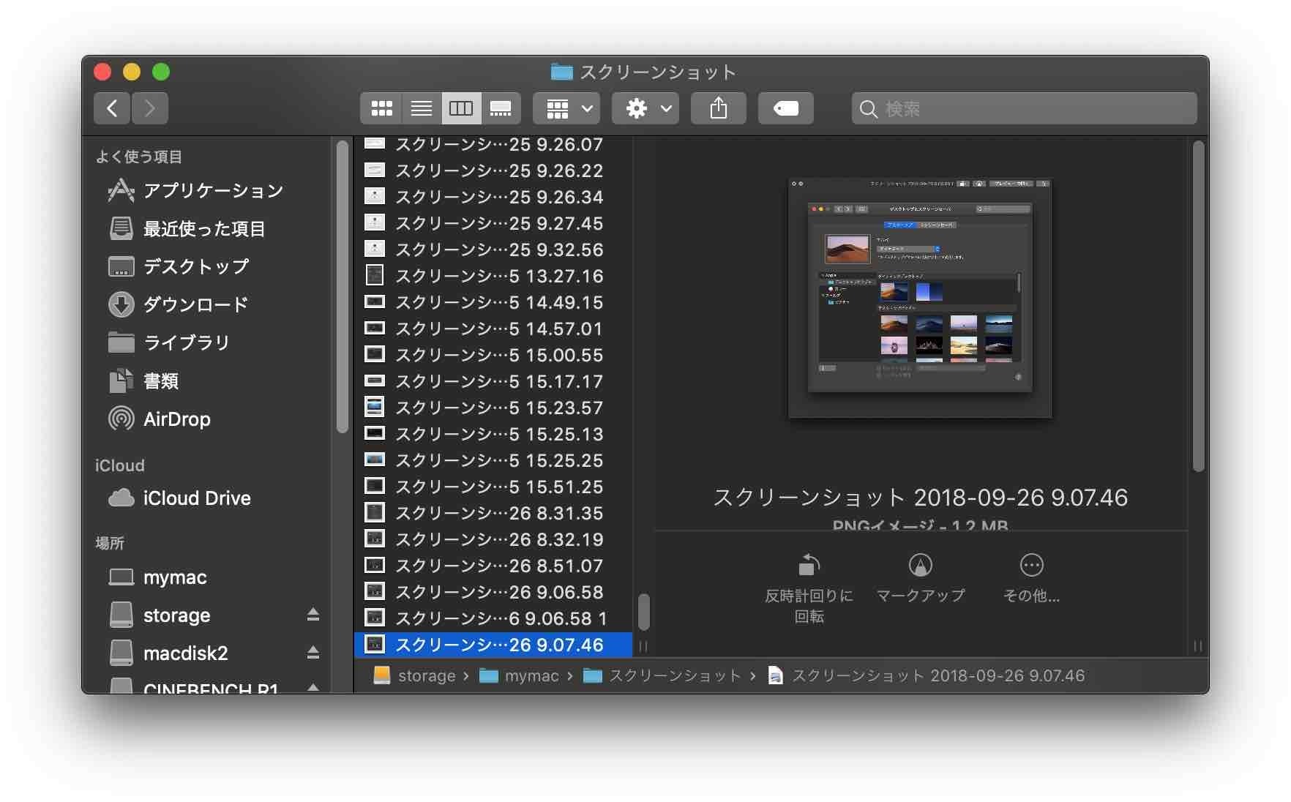Select the macdisk2 volume in sidebar

coord(168,653)
